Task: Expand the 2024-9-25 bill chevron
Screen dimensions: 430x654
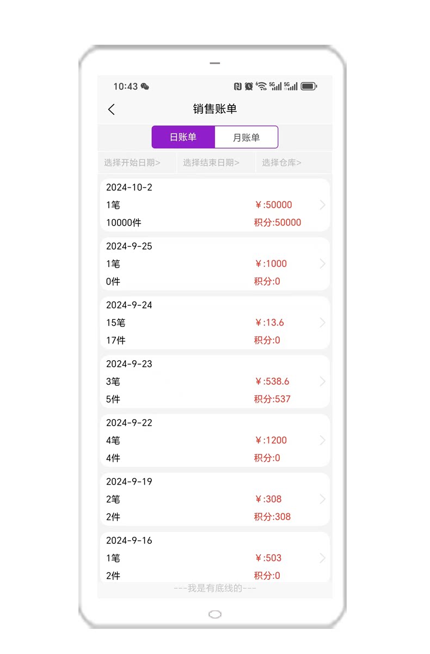Action: pos(322,264)
